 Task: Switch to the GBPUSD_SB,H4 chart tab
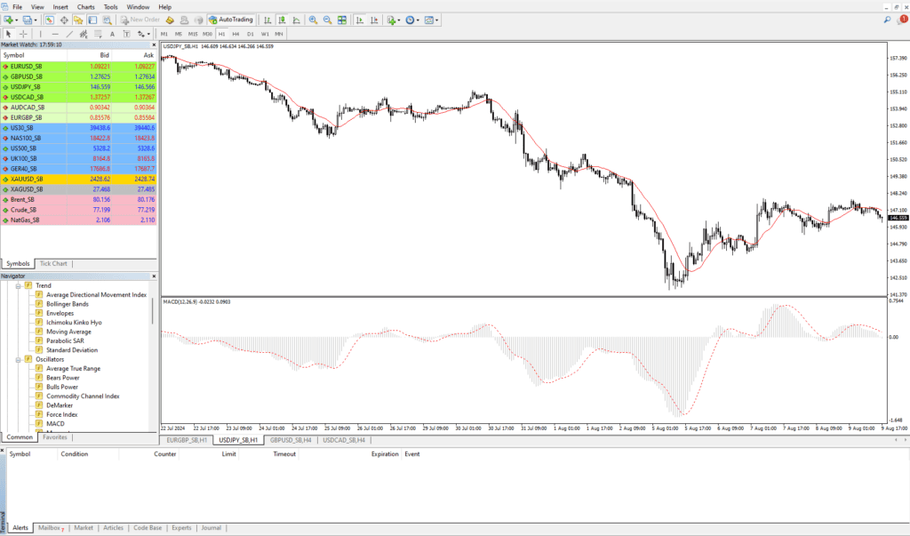(x=289, y=440)
